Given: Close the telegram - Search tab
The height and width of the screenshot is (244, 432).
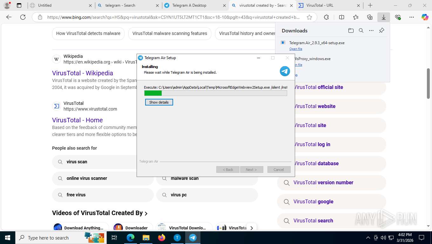Looking at the screenshot, I should tap(158, 5).
